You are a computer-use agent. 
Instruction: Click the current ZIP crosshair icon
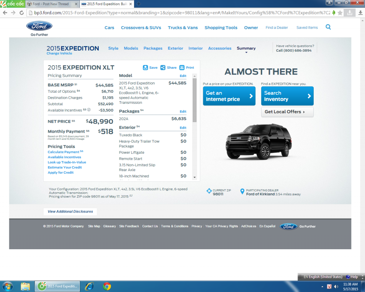click(x=209, y=191)
